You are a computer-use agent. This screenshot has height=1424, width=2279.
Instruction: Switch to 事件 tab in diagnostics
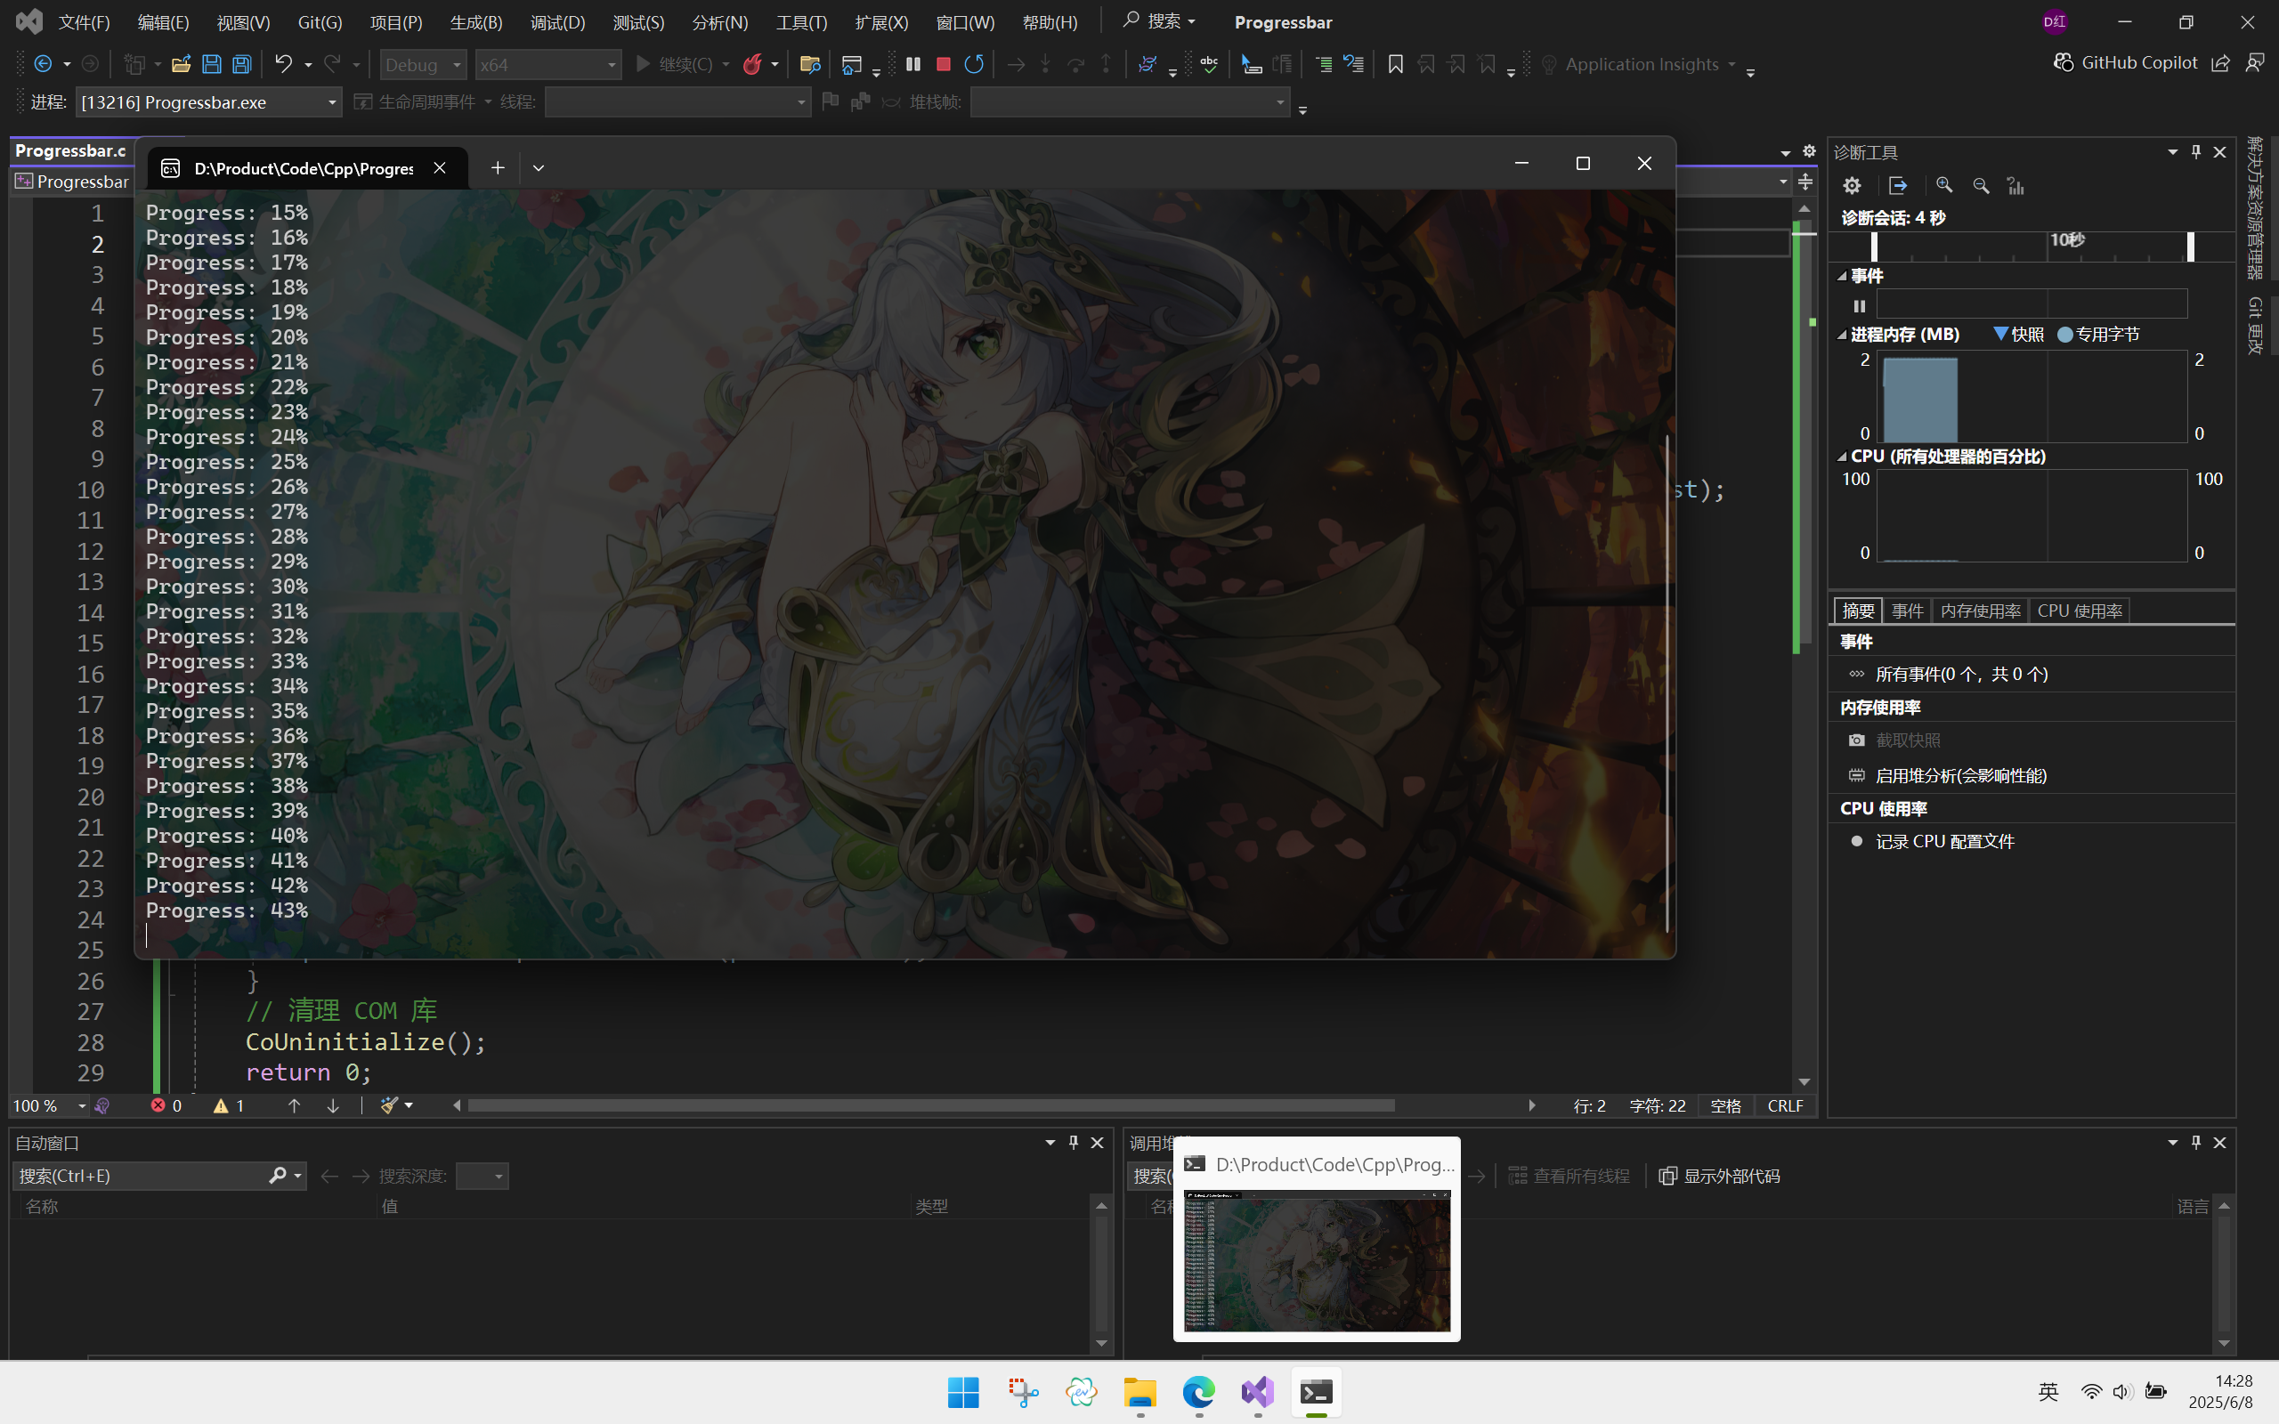[x=1907, y=611]
